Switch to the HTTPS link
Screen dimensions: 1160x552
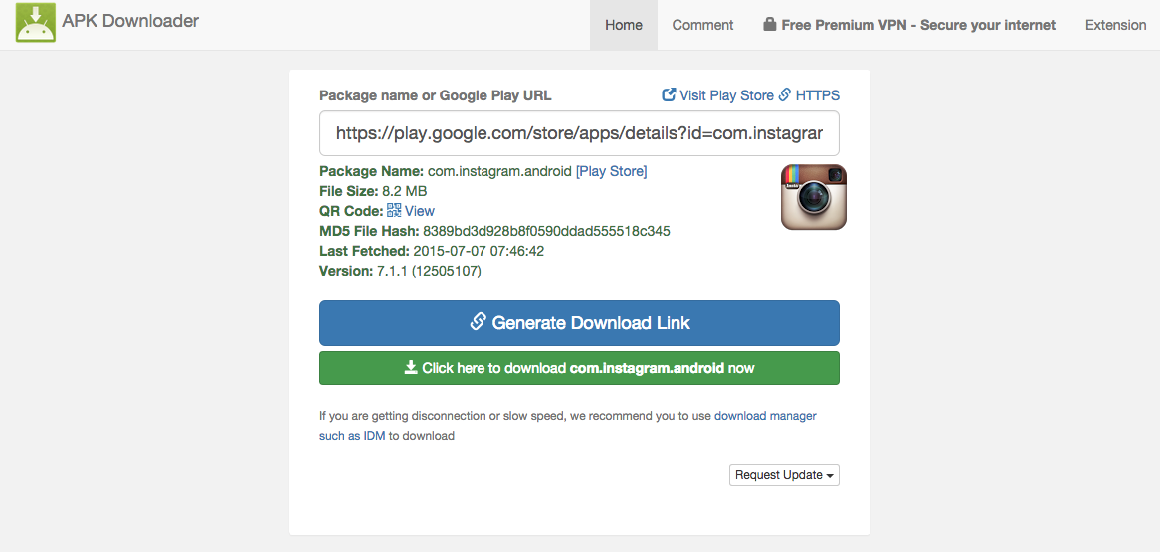[818, 95]
